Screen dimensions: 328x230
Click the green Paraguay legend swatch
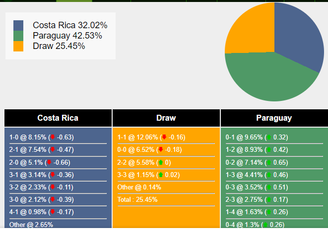(18, 36)
